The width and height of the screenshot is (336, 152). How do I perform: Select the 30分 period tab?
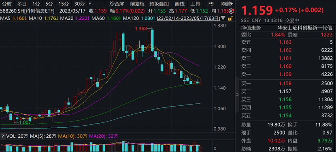79,4
